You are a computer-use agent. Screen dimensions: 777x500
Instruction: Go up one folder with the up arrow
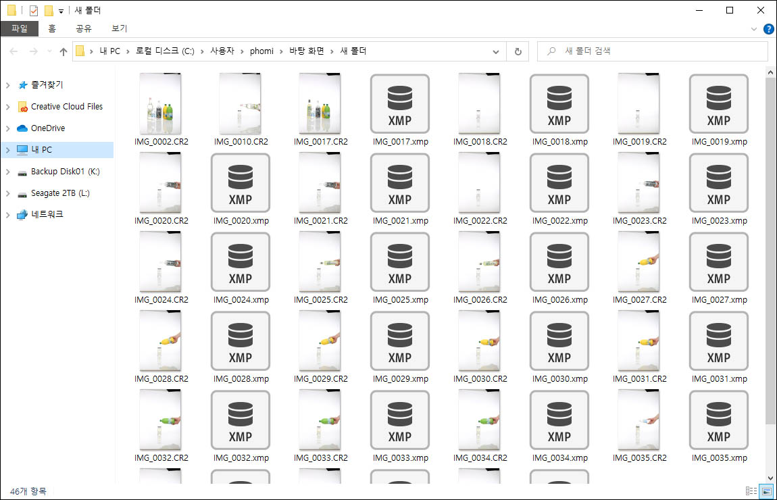[63, 51]
